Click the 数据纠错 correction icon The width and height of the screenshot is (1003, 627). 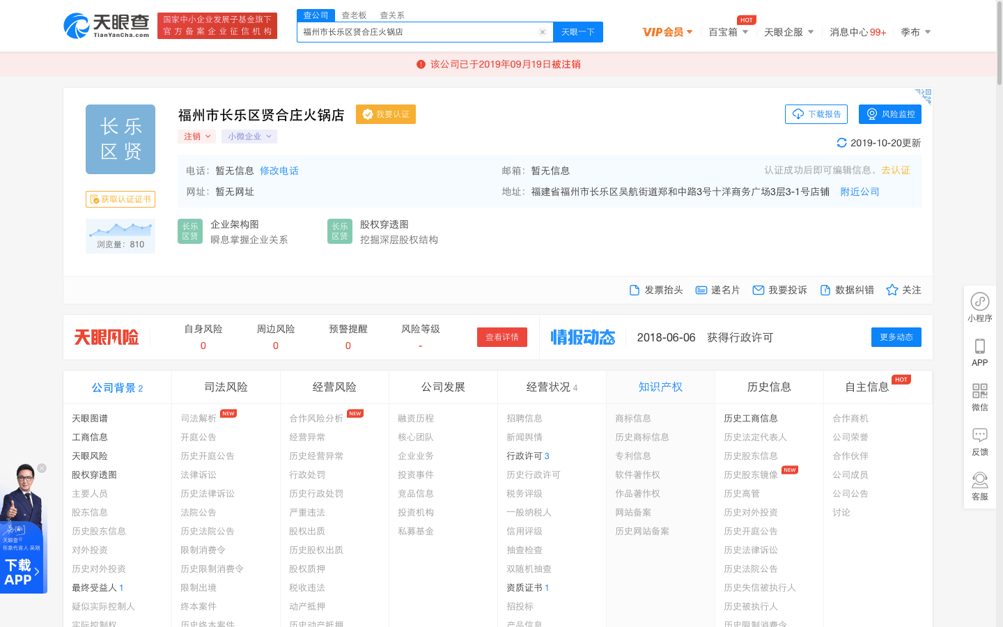coord(823,290)
